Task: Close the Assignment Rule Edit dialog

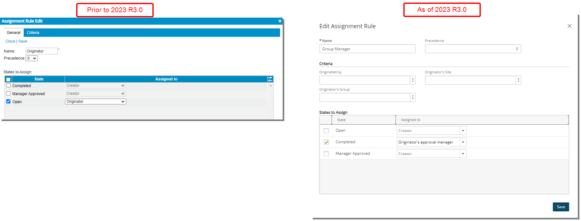Action: coord(280,21)
